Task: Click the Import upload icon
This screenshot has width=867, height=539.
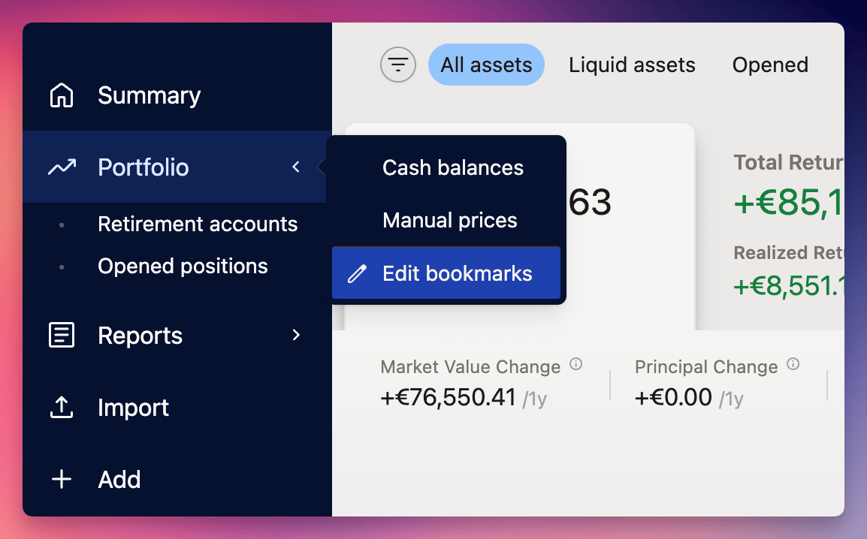Action: click(x=62, y=408)
